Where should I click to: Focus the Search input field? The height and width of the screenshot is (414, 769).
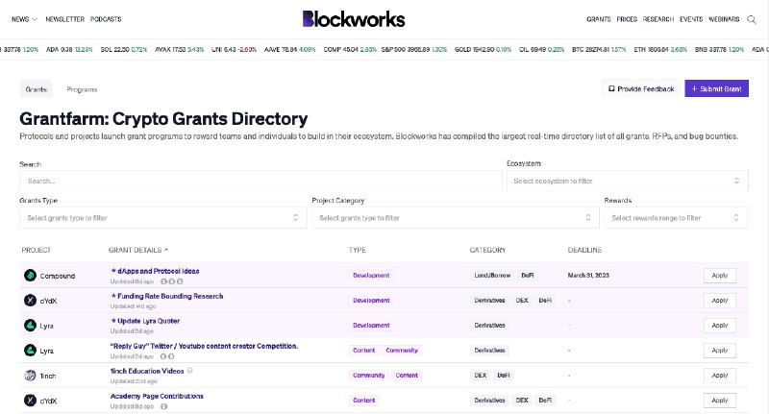coord(259,181)
